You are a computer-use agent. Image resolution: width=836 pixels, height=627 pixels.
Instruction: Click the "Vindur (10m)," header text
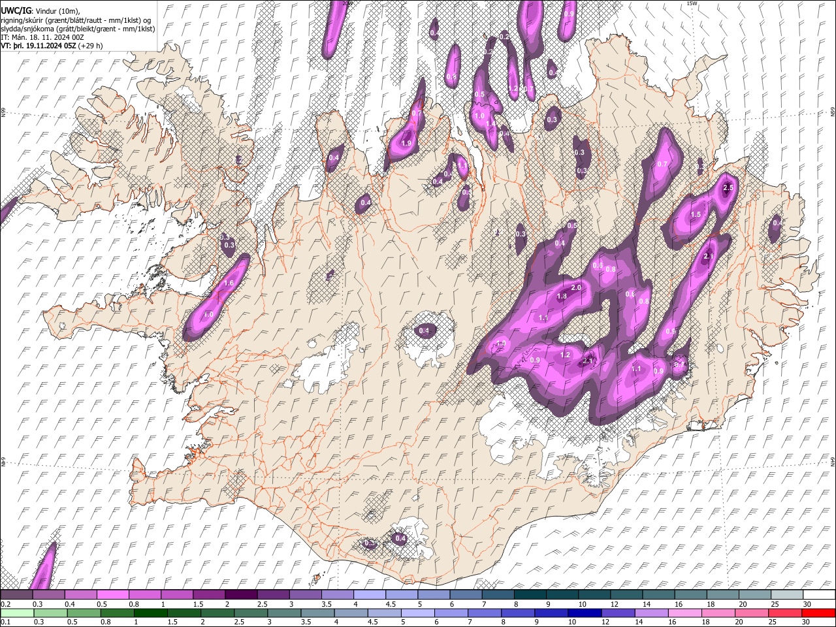57,11
